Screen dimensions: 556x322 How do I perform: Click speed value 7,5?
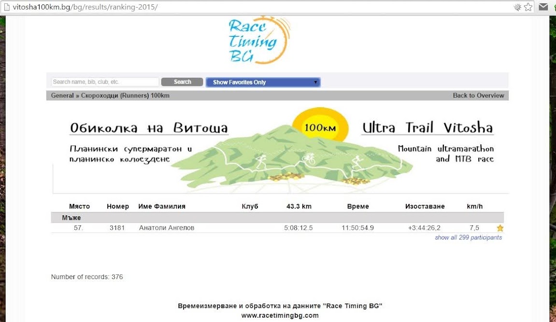point(474,228)
